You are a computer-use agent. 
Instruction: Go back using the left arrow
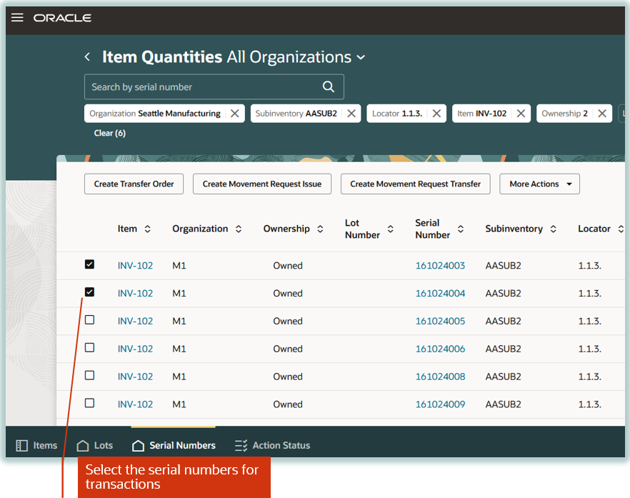click(87, 57)
